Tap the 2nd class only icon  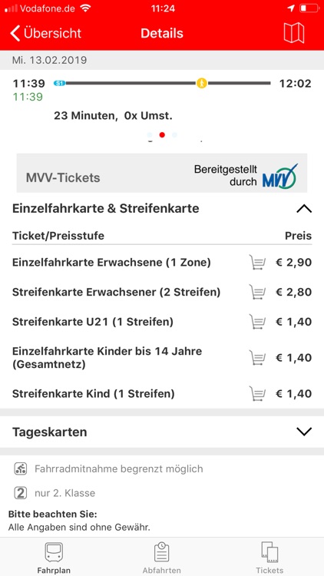coord(21,492)
